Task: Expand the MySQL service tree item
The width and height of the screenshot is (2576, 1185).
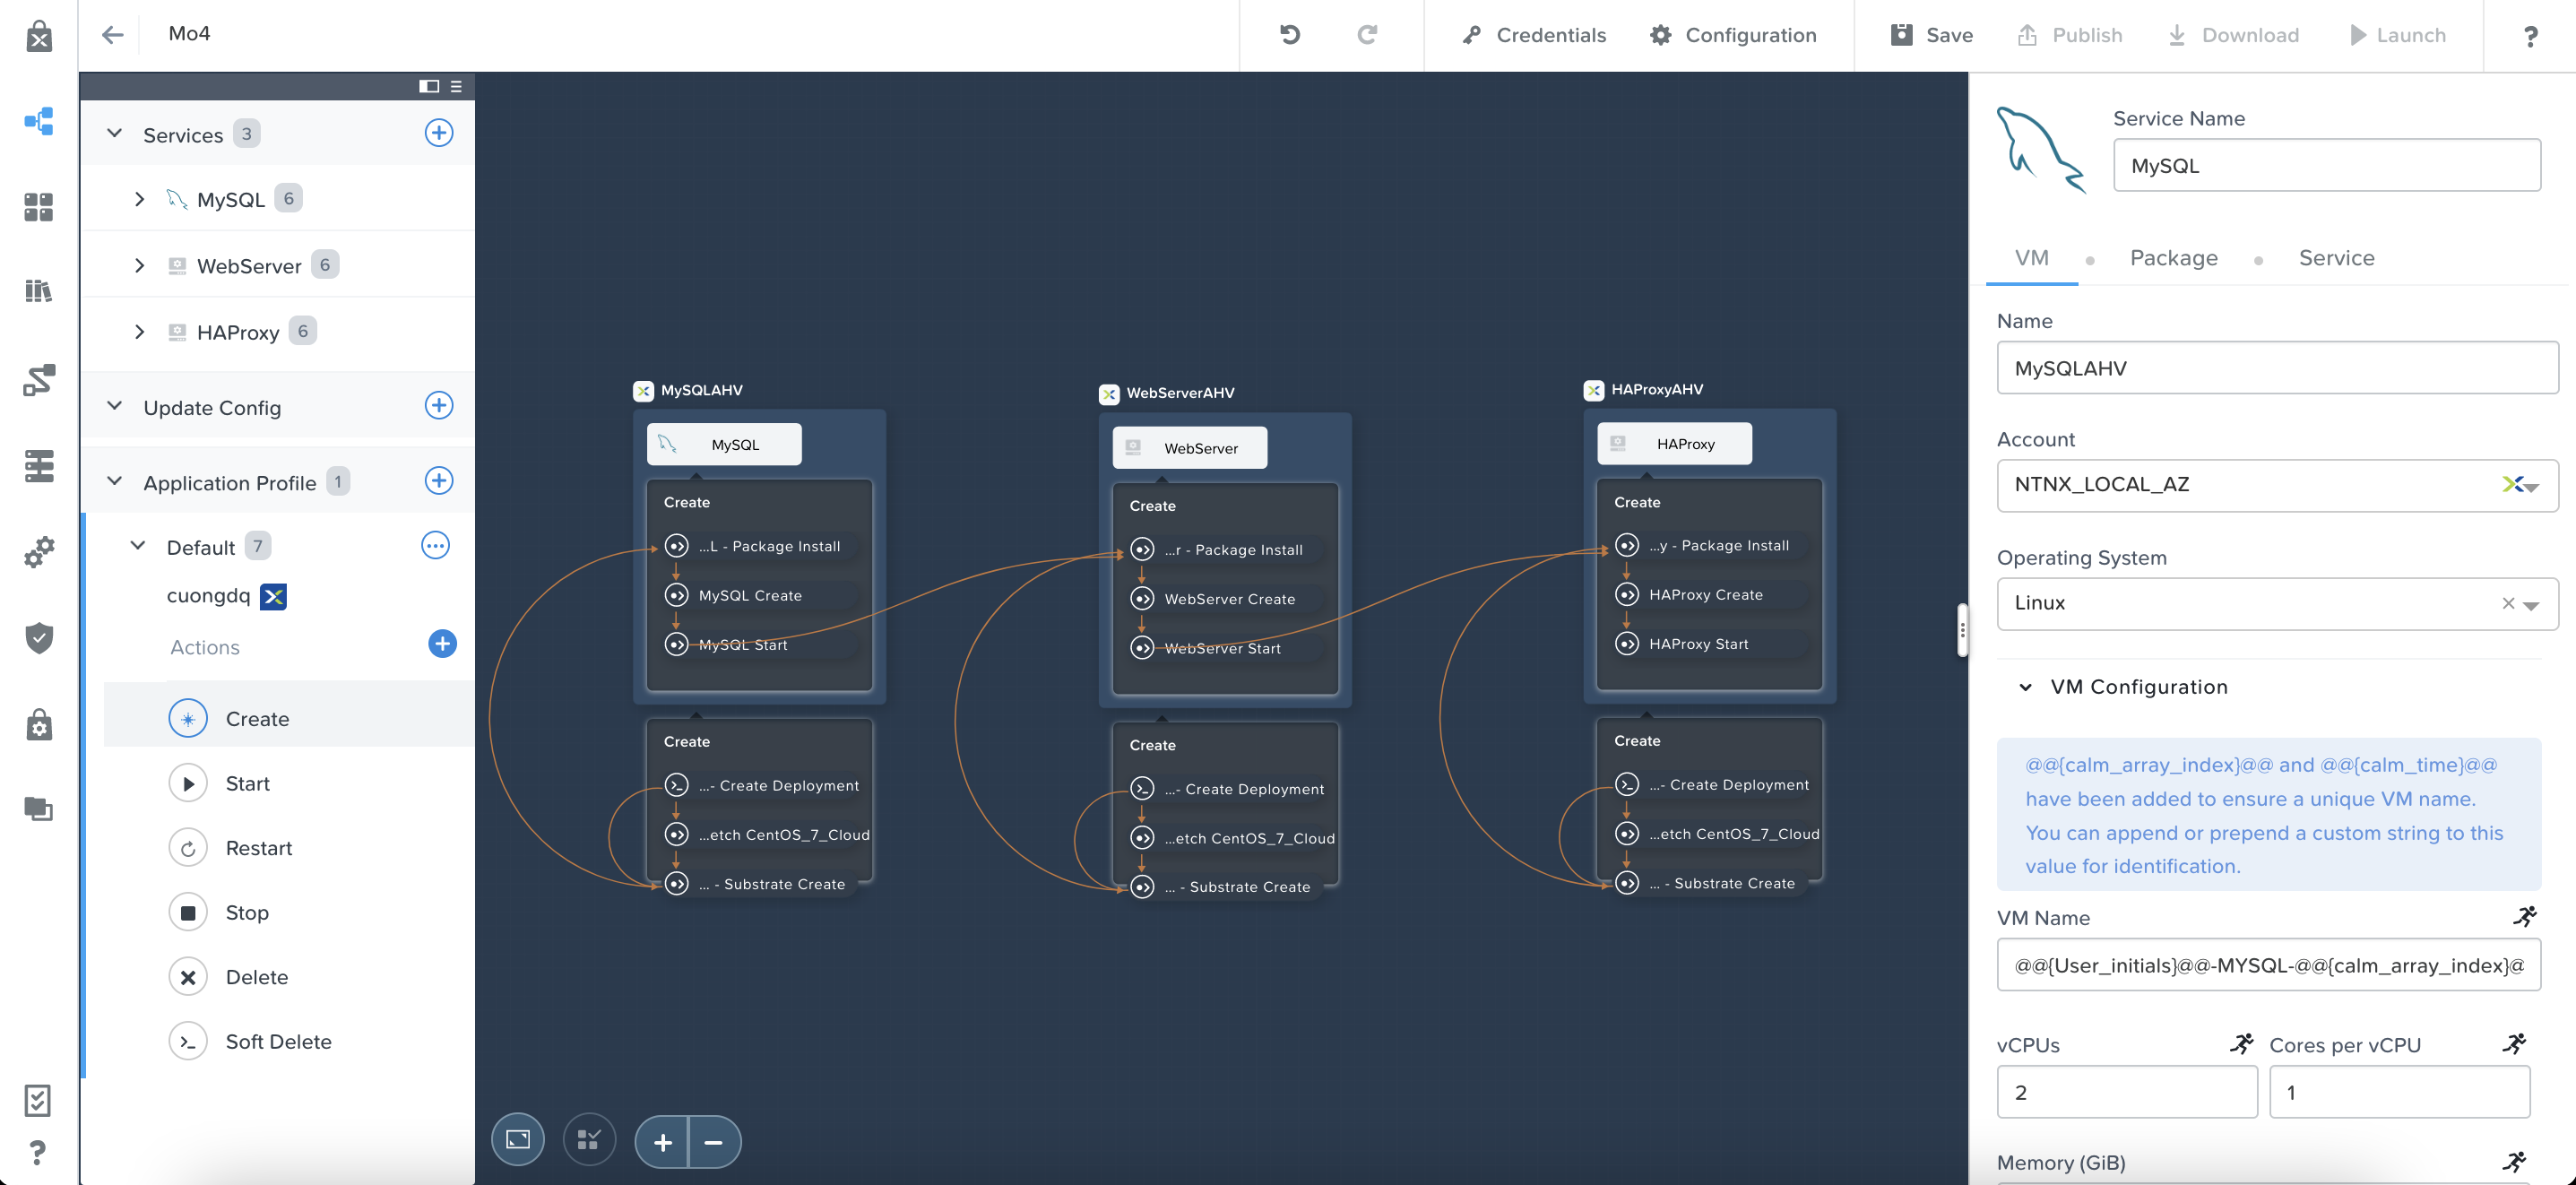Action: click(139, 199)
